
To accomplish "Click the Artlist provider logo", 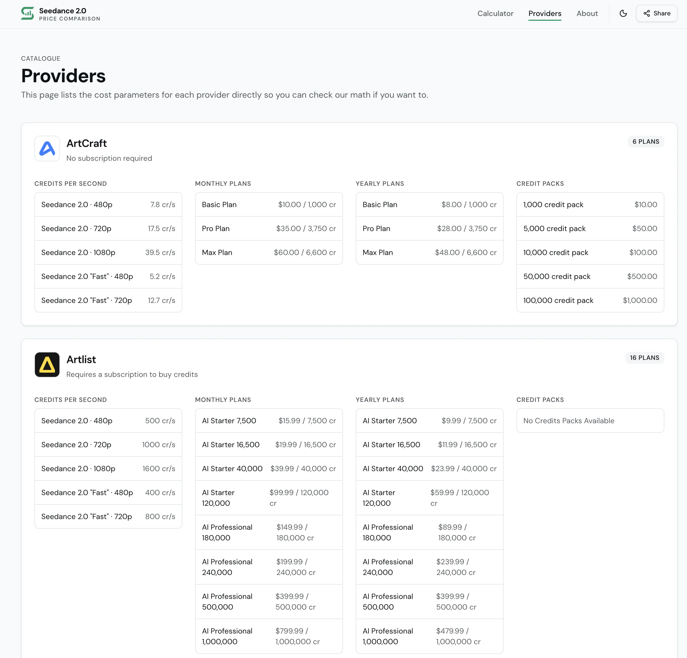I will 47,365.
